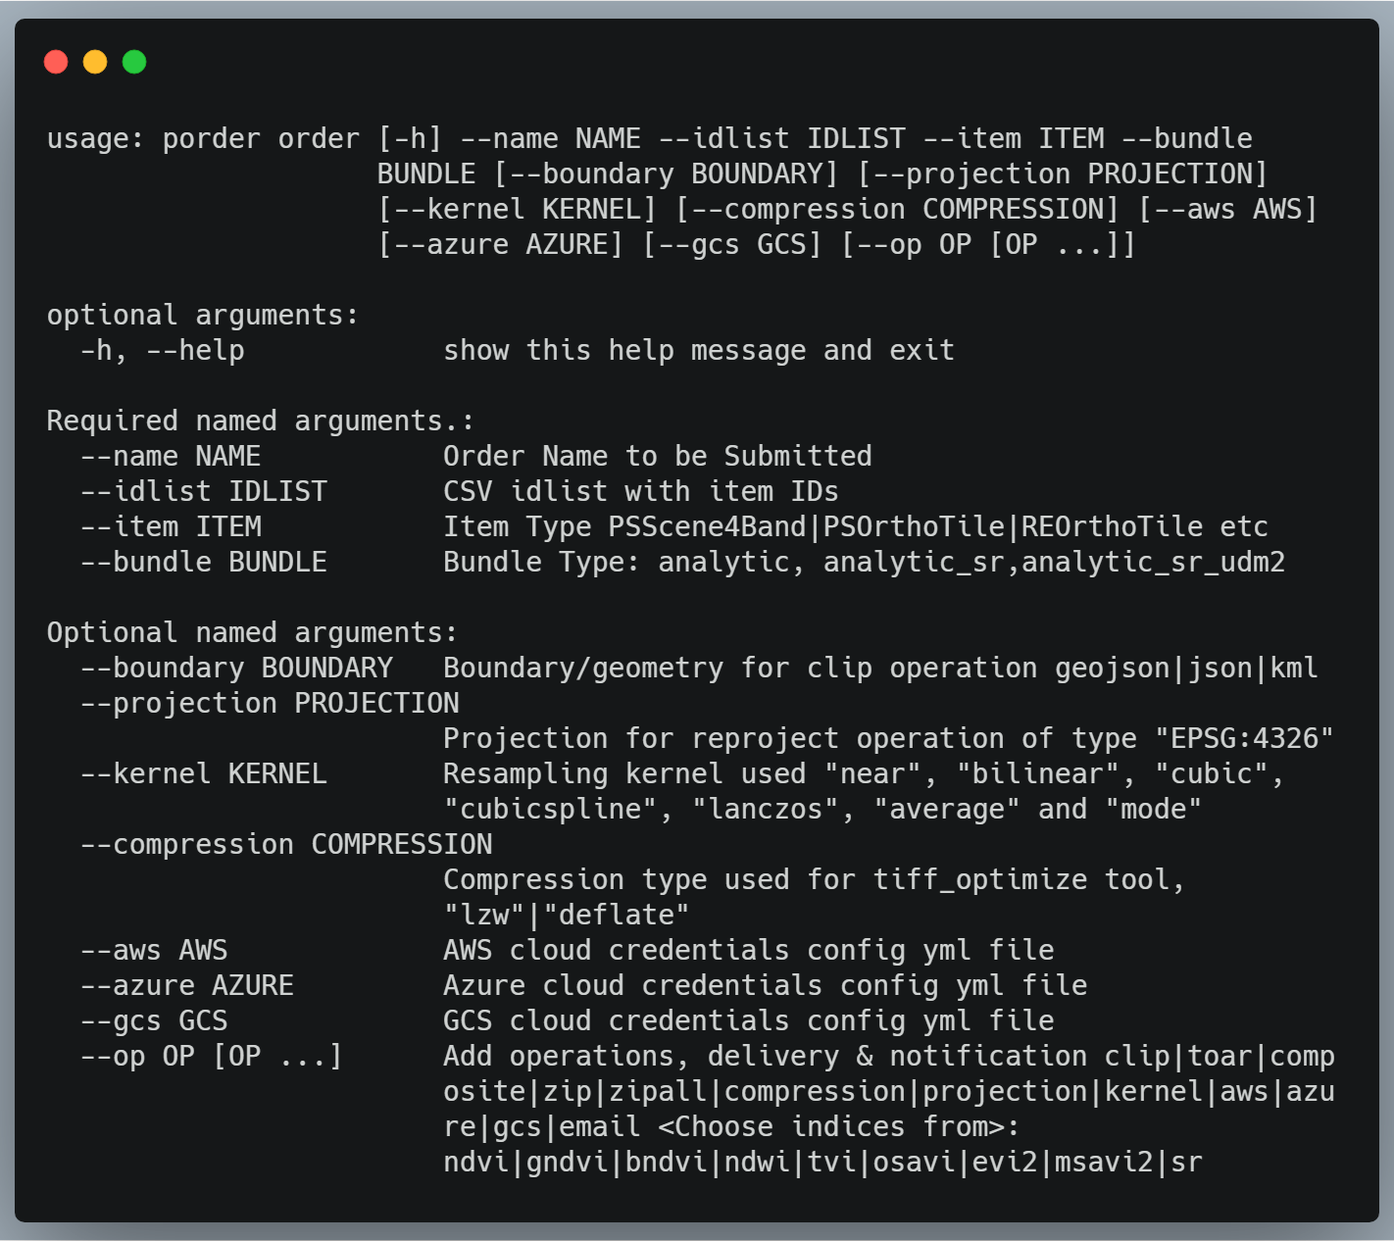This screenshot has width=1394, height=1241.
Task: Click the yellow minimize window dot
Action: tap(95, 62)
